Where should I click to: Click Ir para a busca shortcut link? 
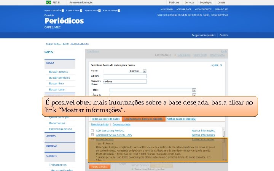(93, 11)
